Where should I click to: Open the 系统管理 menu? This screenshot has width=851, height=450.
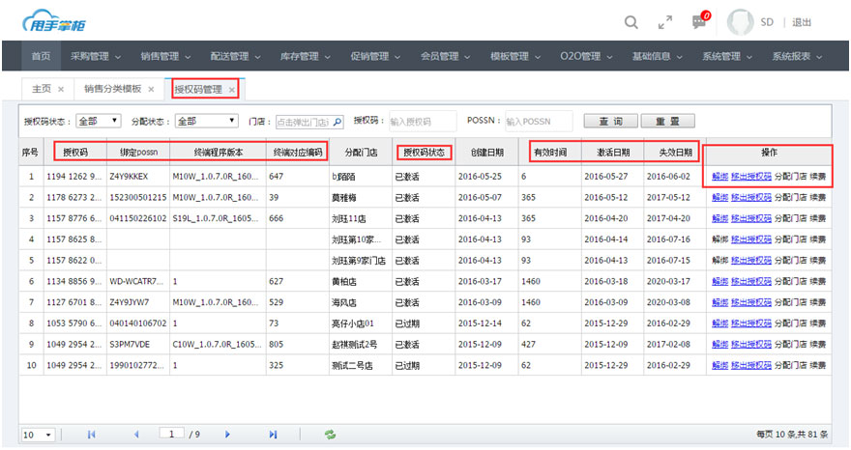click(x=727, y=56)
